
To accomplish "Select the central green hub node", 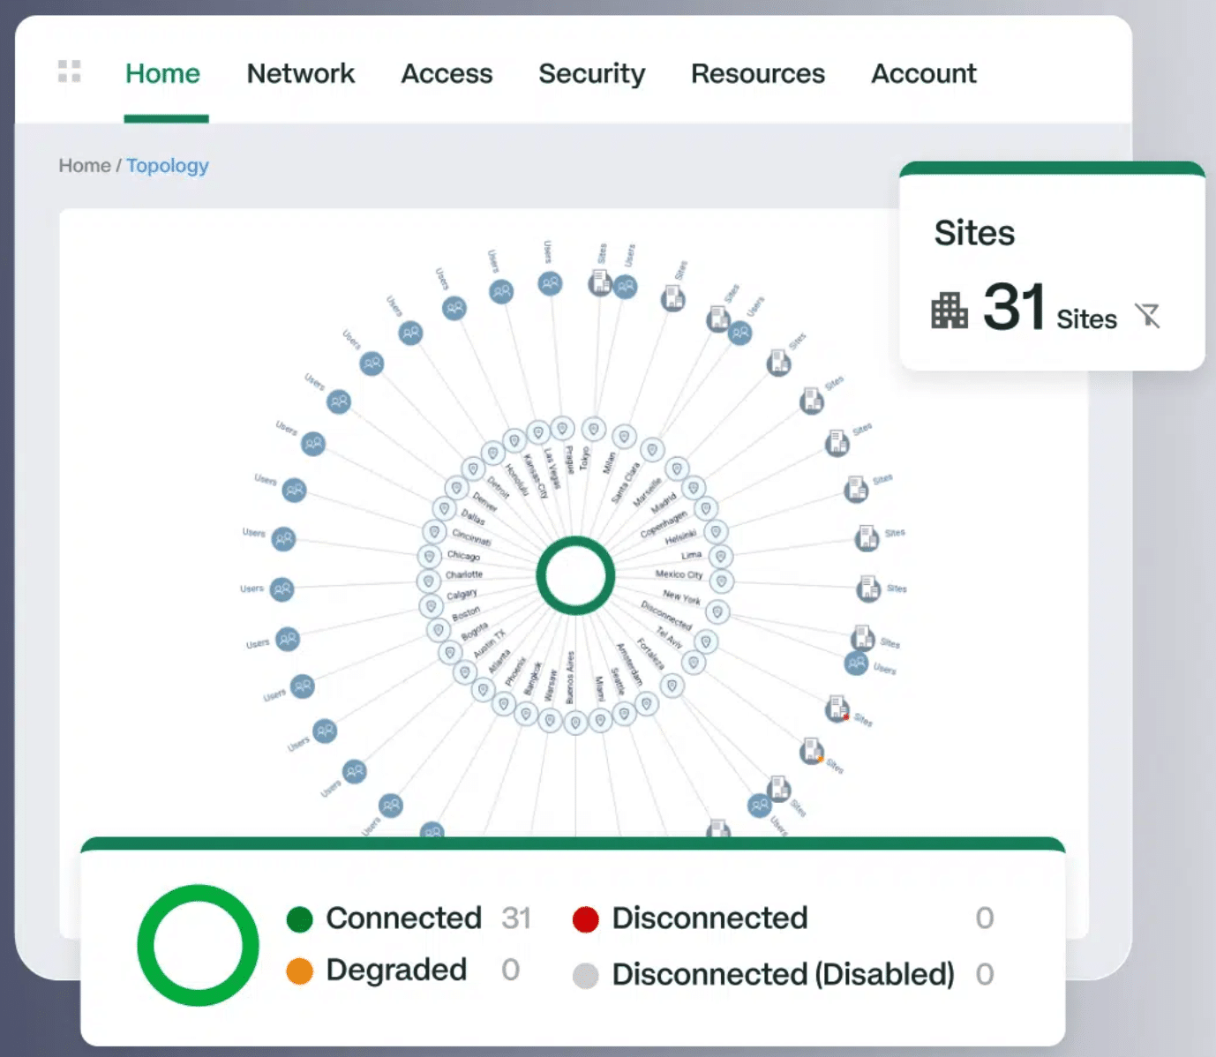I will coord(575,575).
